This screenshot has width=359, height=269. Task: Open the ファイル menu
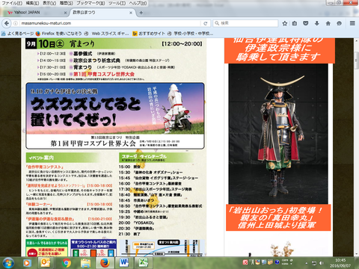pos(13,3)
